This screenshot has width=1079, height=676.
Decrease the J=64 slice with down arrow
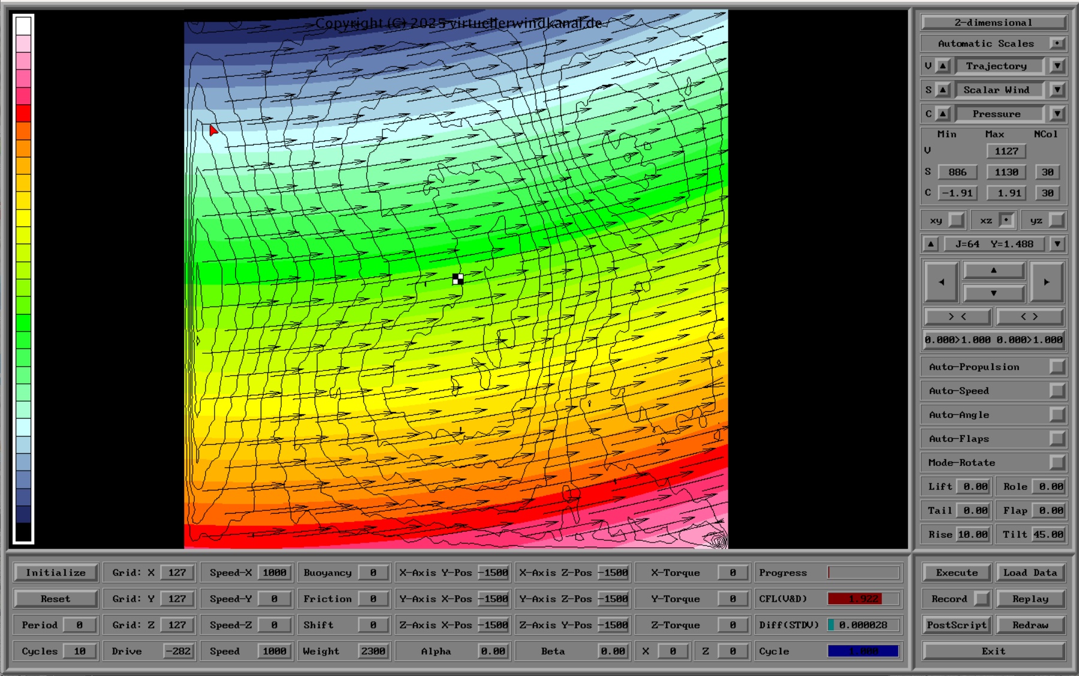pos(1057,244)
